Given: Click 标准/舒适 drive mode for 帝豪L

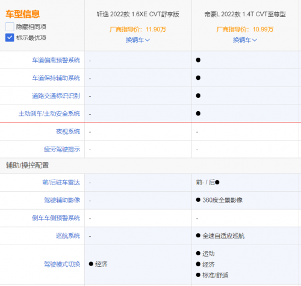Looking at the screenshot, I should click(212, 275).
